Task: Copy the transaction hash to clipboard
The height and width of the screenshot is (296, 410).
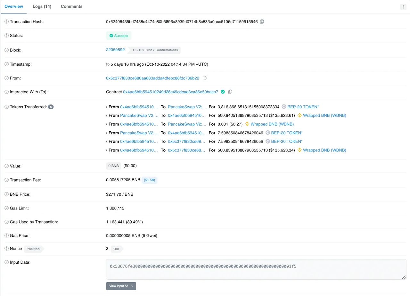Action: [262, 21]
